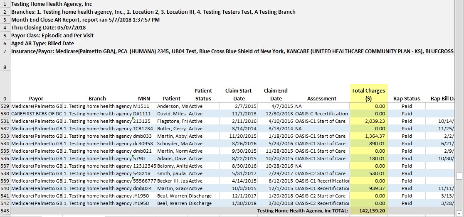Select the Month End Close AR Report cell
The width and height of the screenshot is (464, 217).
pos(85,20)
